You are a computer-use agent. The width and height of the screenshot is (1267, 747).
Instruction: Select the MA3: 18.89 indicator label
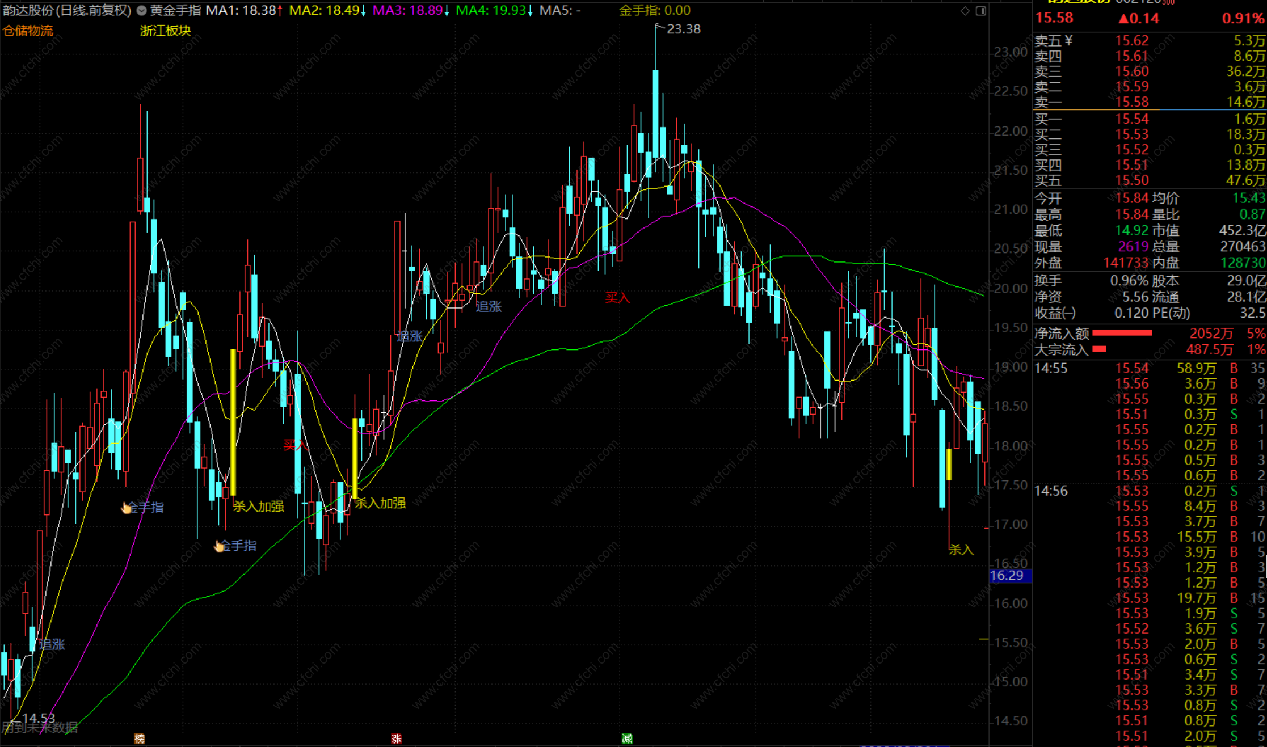click(x=407, y=11)
